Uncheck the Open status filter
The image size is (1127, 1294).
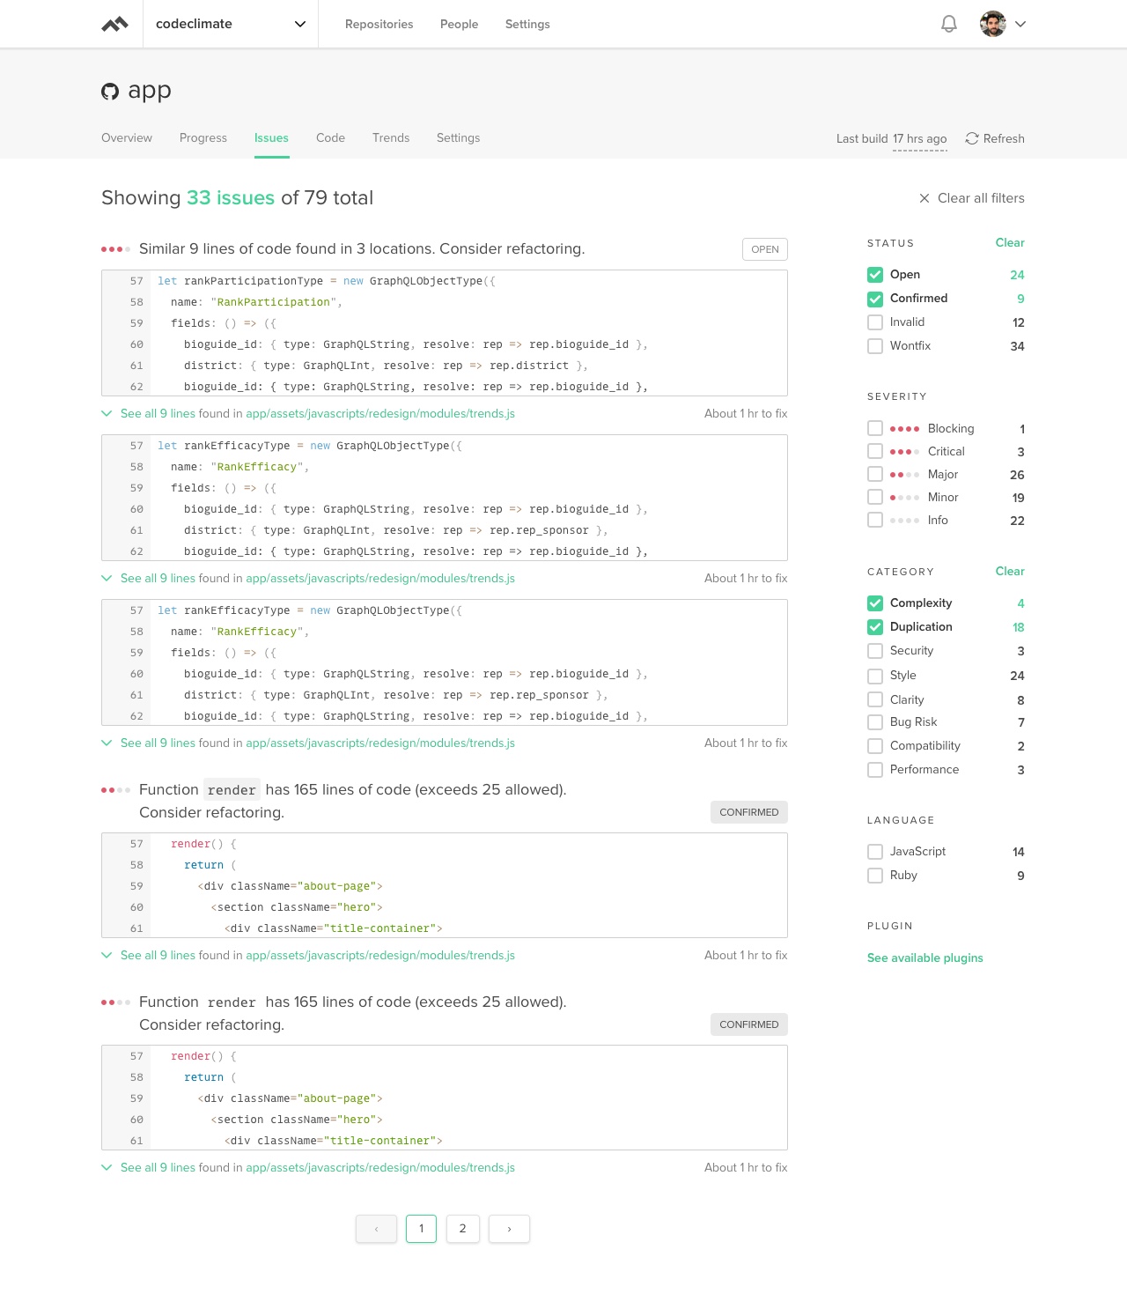pos(875,275)
